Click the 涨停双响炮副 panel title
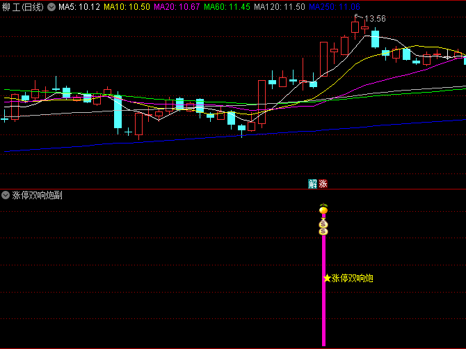This screenshot has width=466, height=349. 37,195
